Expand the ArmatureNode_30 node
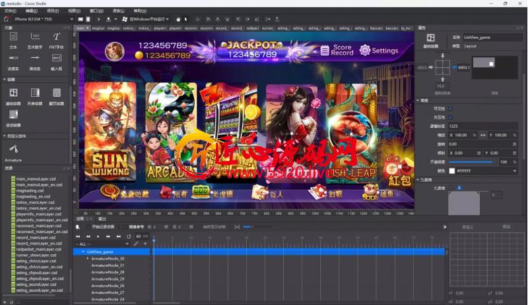 click(x=88, y=259)
